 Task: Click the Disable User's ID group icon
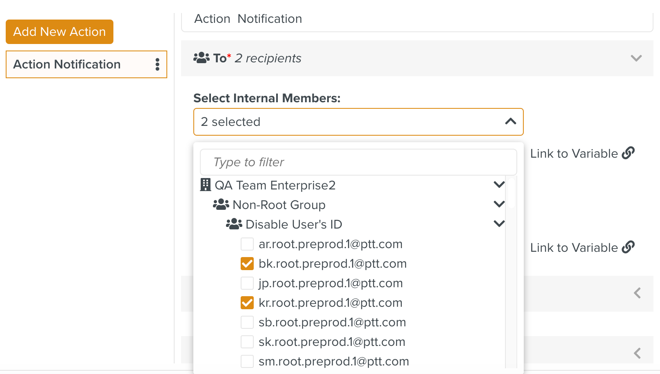[234, 224]
